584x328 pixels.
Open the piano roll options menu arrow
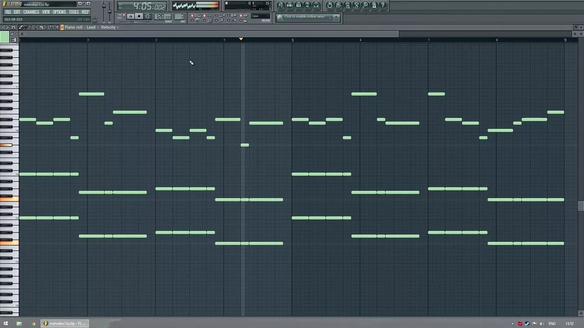[3, 27]
